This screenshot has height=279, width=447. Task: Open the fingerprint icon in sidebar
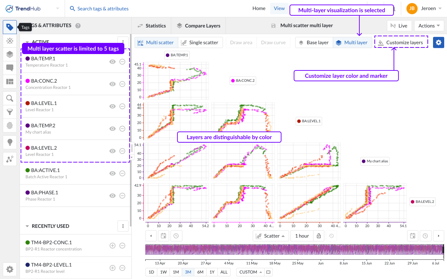pyautogui.click(x=10, y=126)
